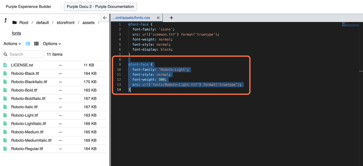Image resolution: width=363 pixels, height=166 pixels.
Task: Click the Roboto-Light.ttf file icon
Action: point(5,115)
